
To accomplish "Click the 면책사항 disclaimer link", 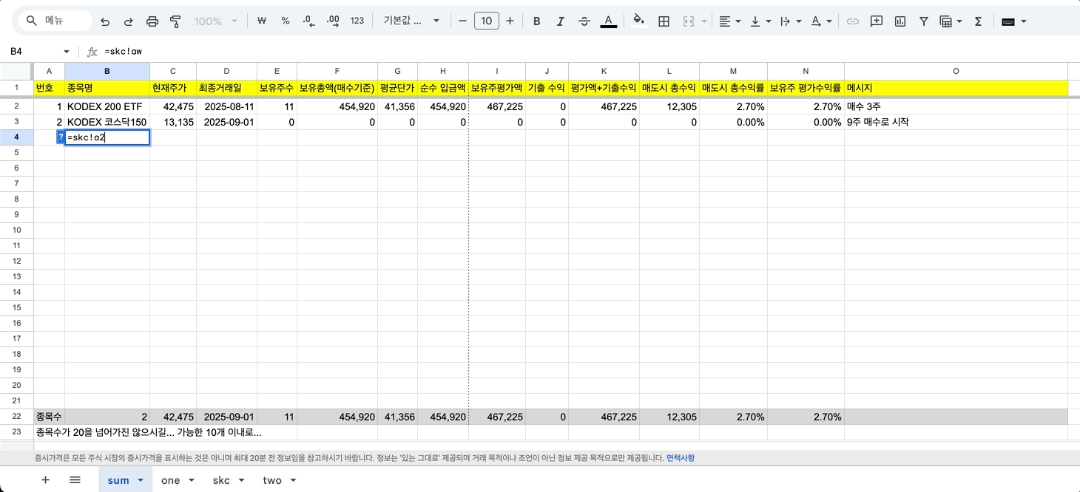I will 680,458.
